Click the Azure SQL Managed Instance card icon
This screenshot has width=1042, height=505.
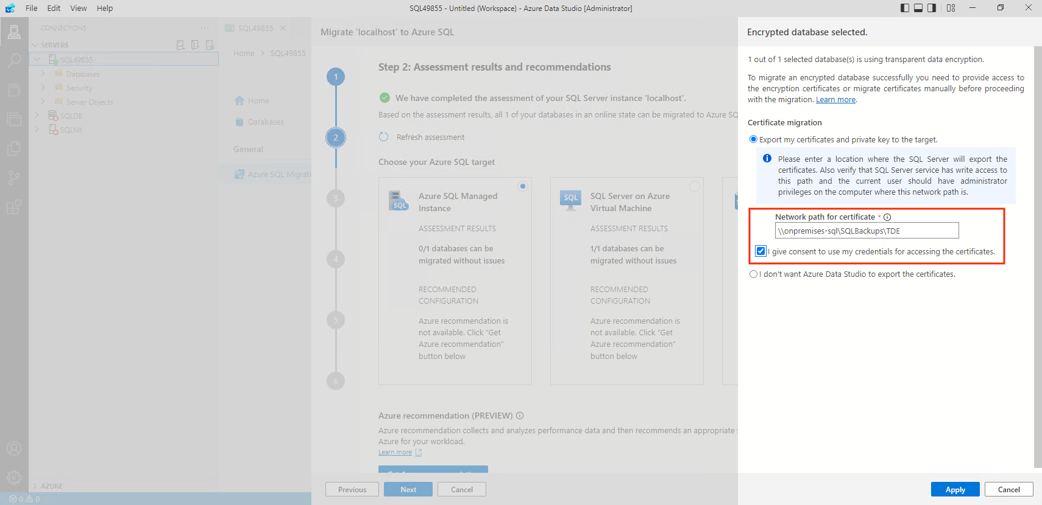tap(399, 200)
